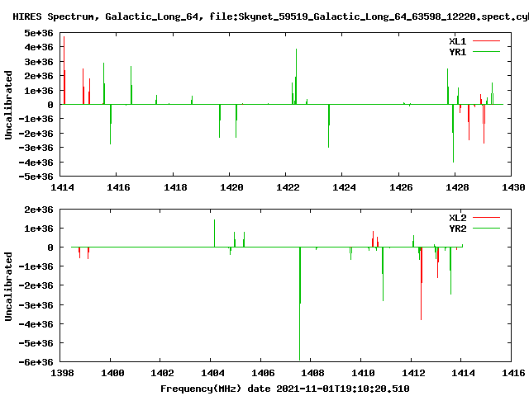Click the 1400 x-axis tick label
The image size is (529, 396).
112,373
